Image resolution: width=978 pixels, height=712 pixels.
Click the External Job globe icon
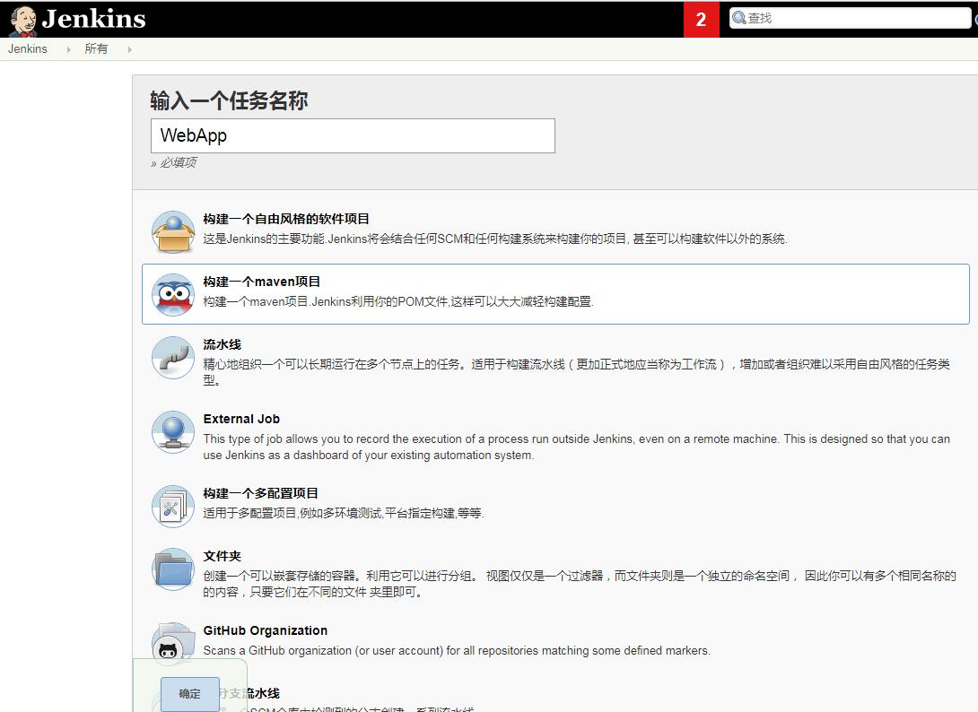pyautogui.click(x=172, y=432)
